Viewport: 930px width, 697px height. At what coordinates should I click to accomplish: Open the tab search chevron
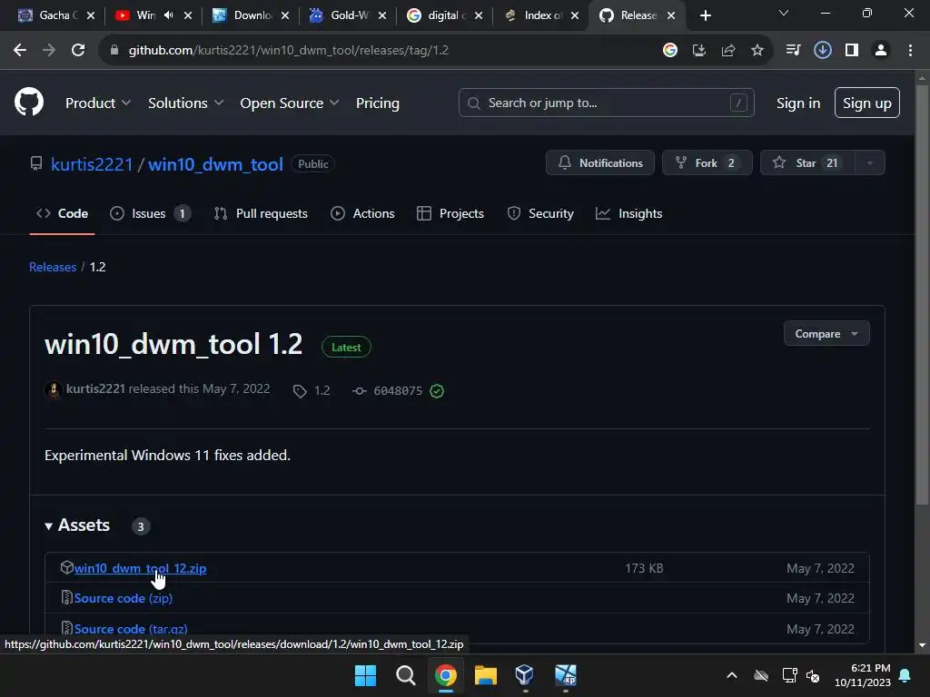point(784,13)
